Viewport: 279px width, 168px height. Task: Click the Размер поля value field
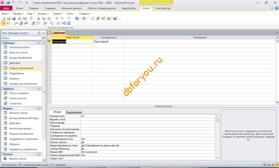click(148, 116)
